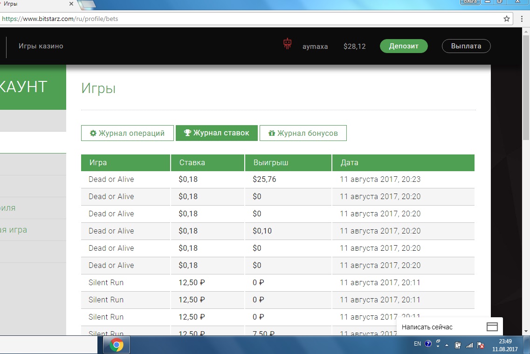The width and height of the screenshot is (530, 354).
Task: Click the date 11 августа 2017, 20:23
Action: tap(380, 179)
